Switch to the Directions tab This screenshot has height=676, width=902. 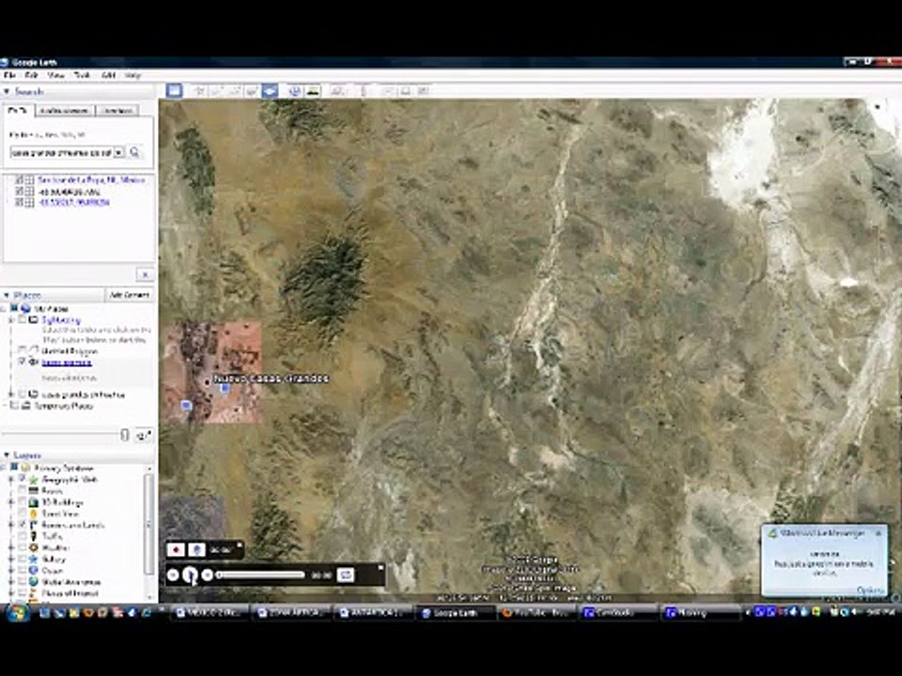[117, 111]
